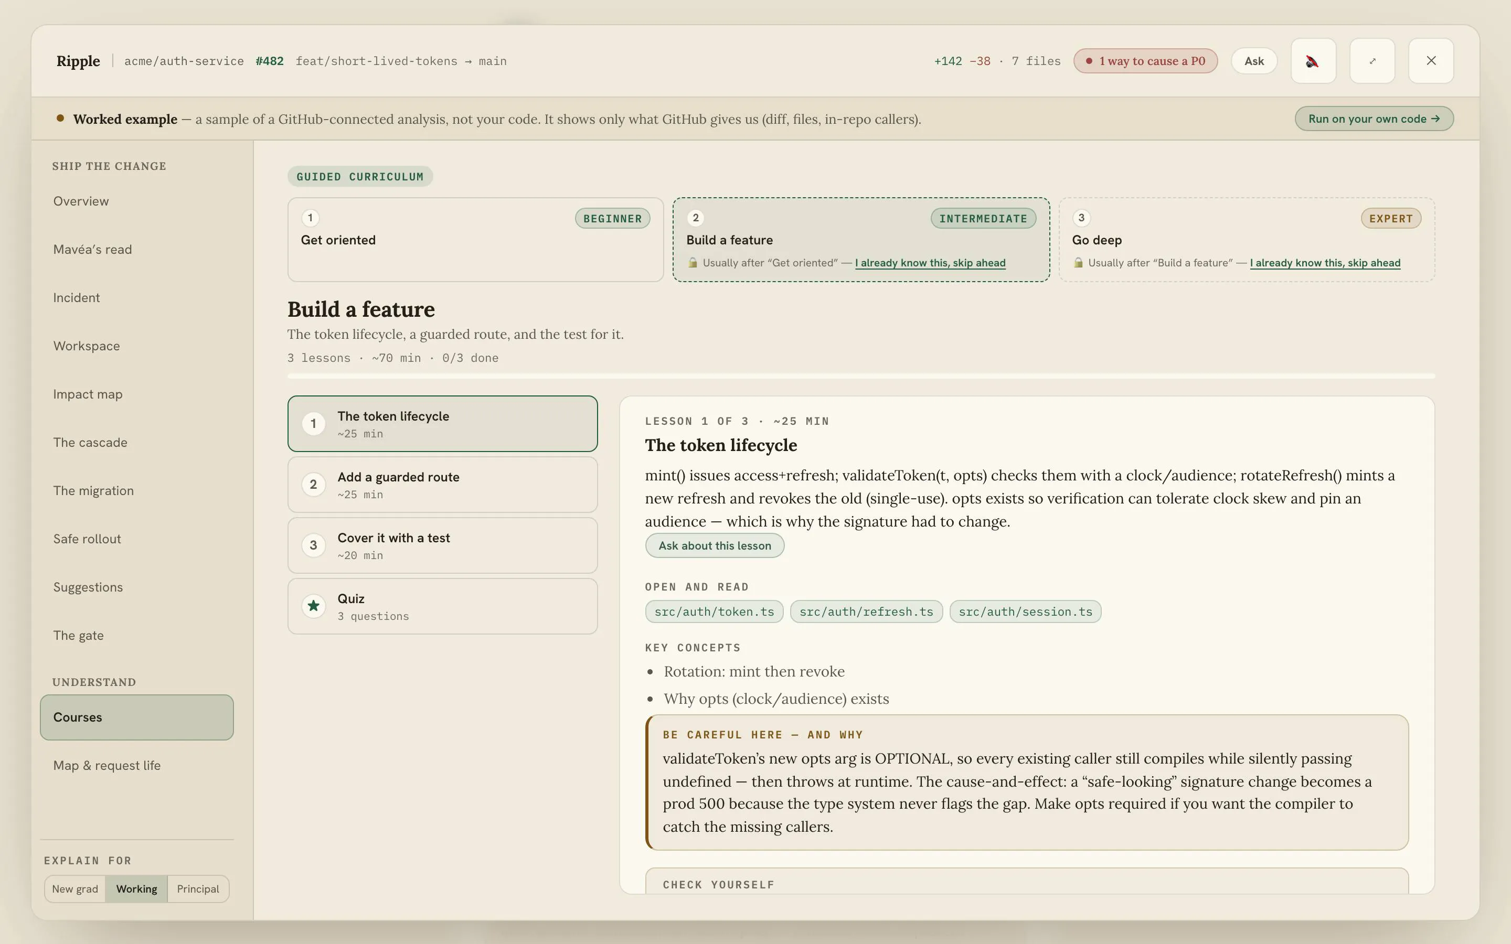Open Mavéa's read in the sidebar

137,250
